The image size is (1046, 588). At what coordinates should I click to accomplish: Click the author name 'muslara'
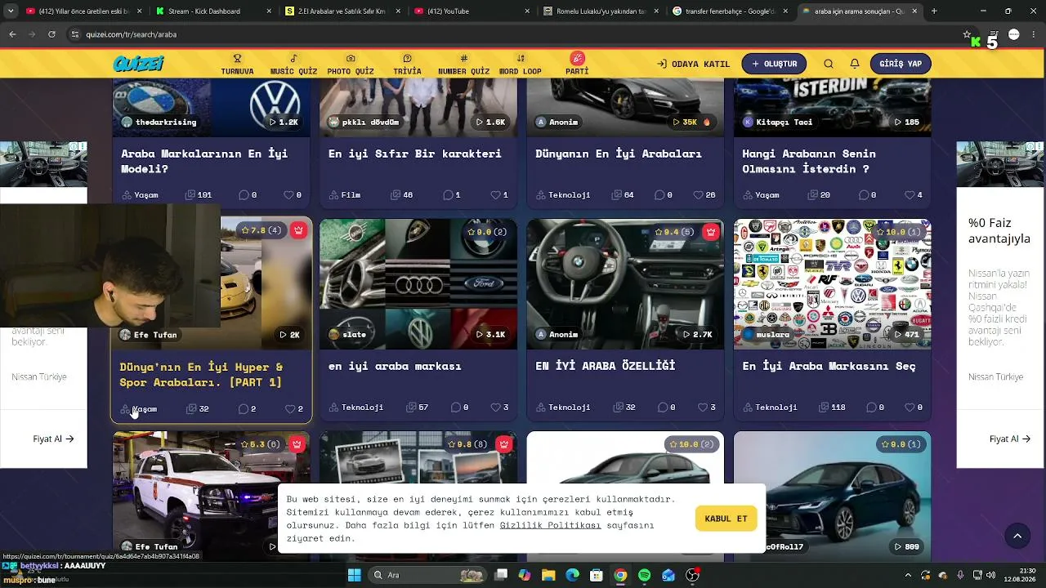(773, 334)
